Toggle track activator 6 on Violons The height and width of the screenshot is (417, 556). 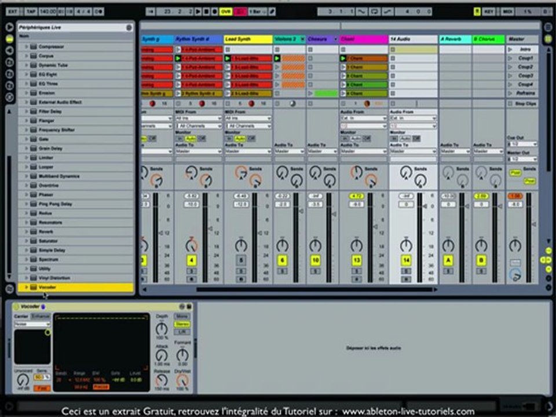(282, 261)
